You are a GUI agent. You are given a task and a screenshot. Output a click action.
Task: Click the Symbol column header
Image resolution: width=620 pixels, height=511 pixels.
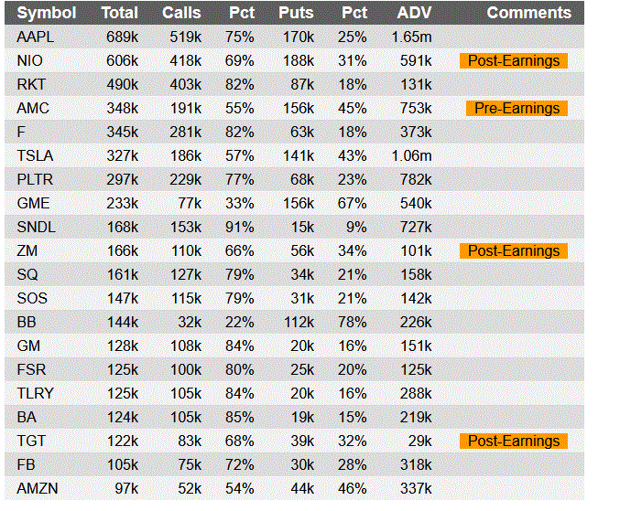coord(47,13)
